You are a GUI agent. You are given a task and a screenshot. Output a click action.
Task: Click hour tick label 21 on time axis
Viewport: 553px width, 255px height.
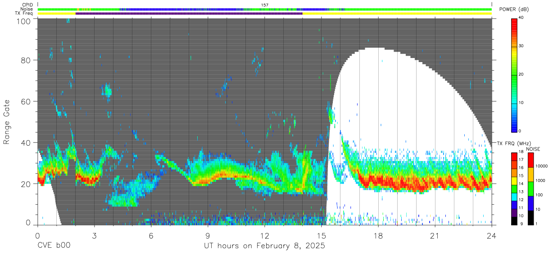point(435,236)
